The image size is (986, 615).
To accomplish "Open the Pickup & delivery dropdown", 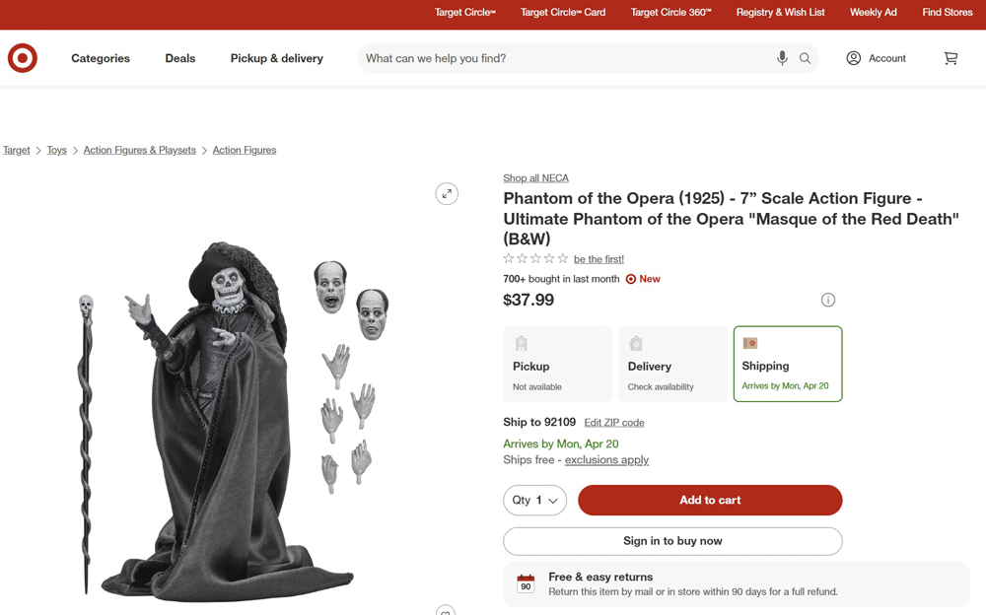I will click(x=276, y=58).
